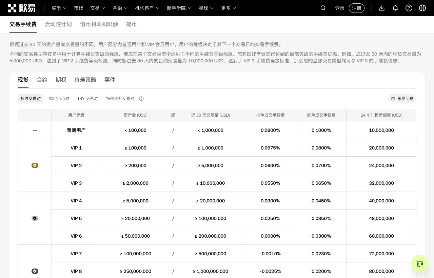Click the info icon beside 特殊规则交易对
Screen dimensions: 434x278
coord(141,99)
